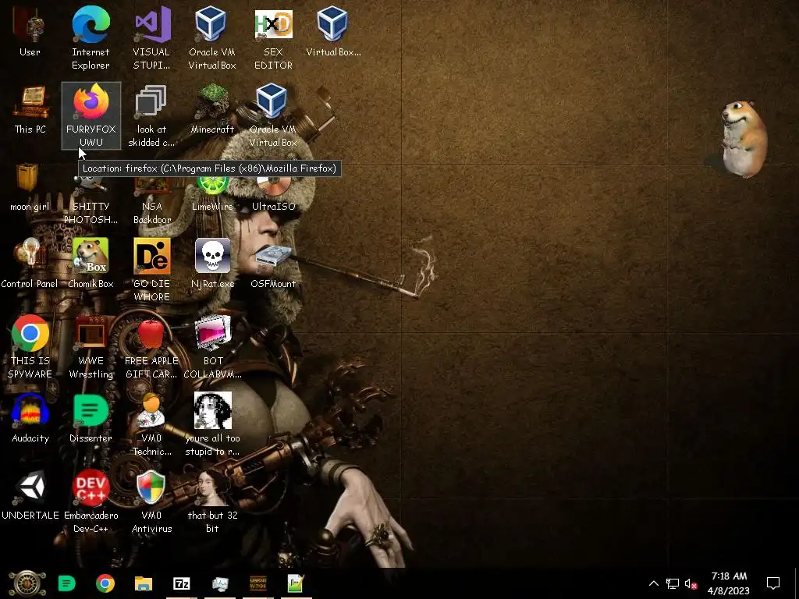Launch the SHITTY PHOTOSH... GIMP shortcut
Image resolution: width=799 pixels, height=599 pixels.
[x=91, y=200]
